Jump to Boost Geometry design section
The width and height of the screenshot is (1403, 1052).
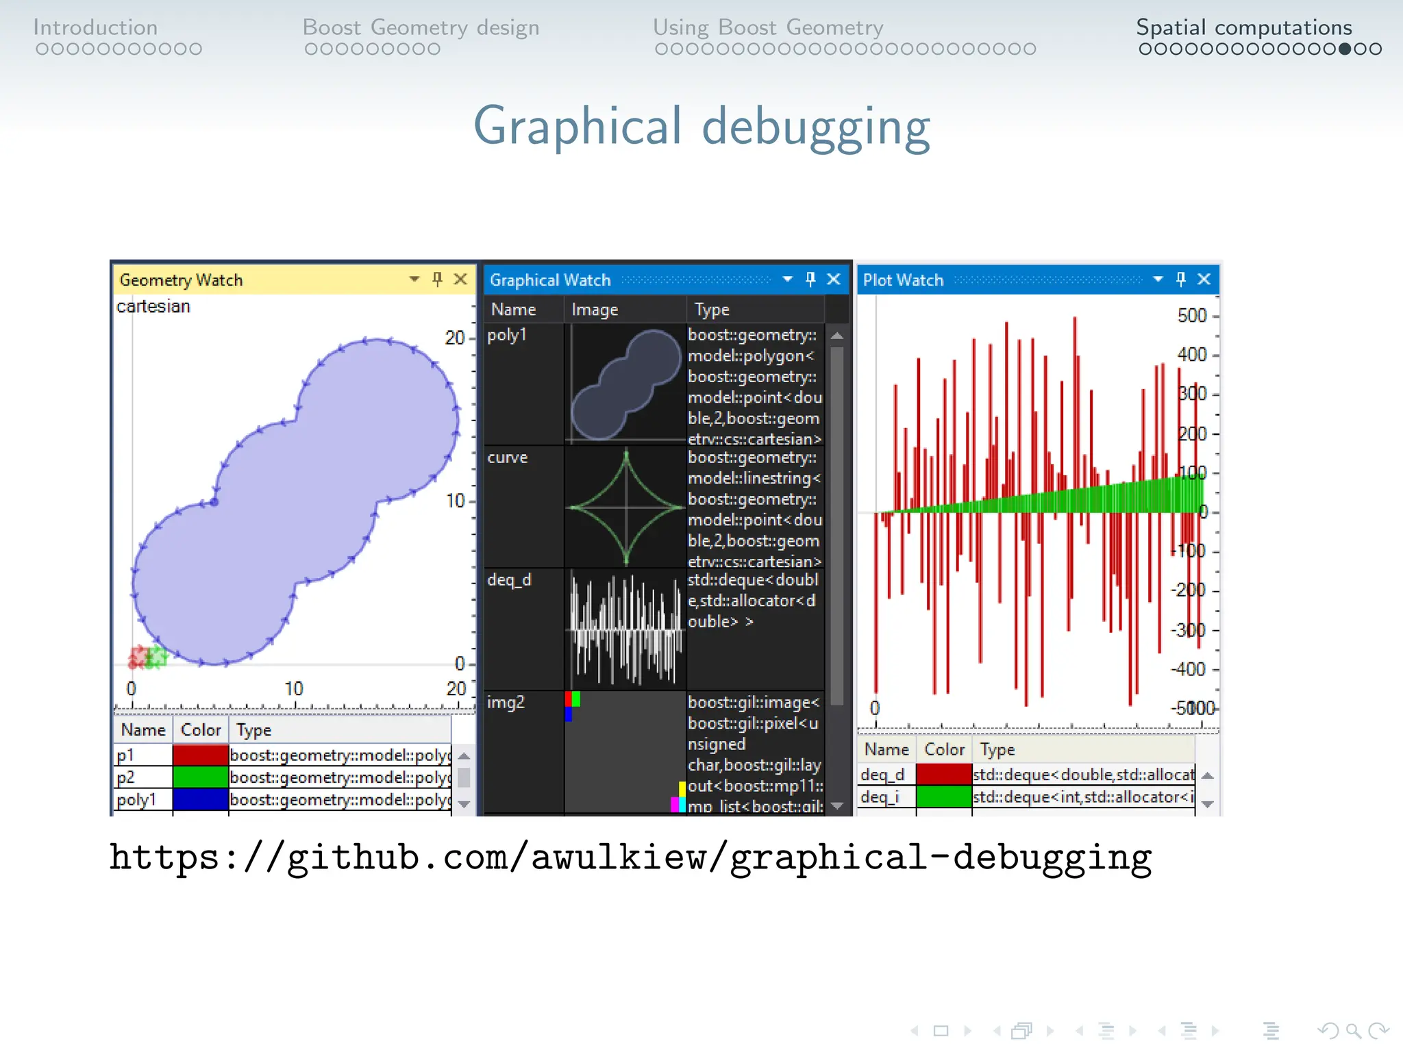(421, 27)
